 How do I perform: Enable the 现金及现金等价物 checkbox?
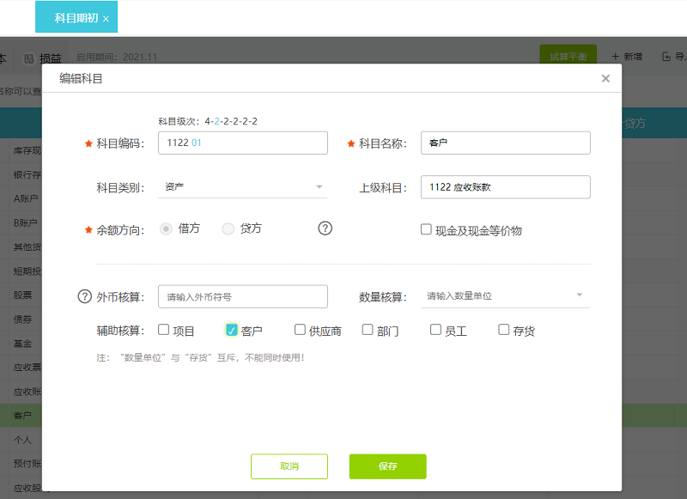426,229
